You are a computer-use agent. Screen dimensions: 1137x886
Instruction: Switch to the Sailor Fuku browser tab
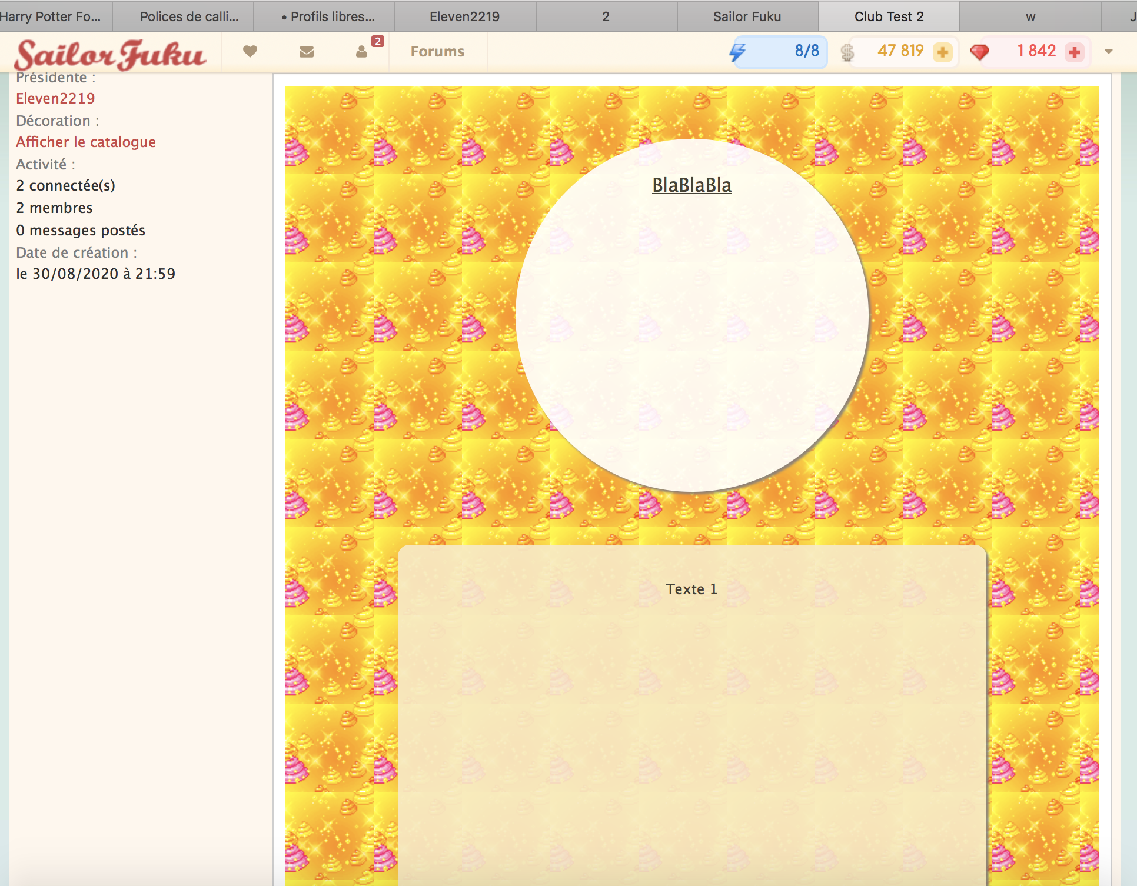747,16
